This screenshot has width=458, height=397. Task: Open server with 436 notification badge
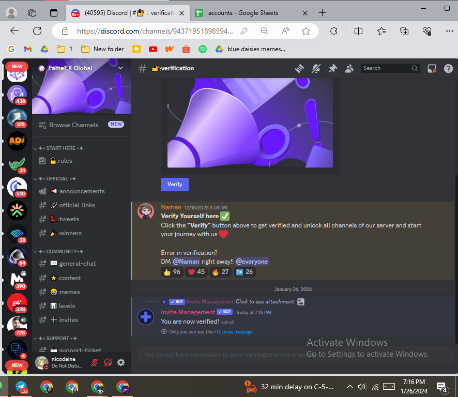point(17,95)
